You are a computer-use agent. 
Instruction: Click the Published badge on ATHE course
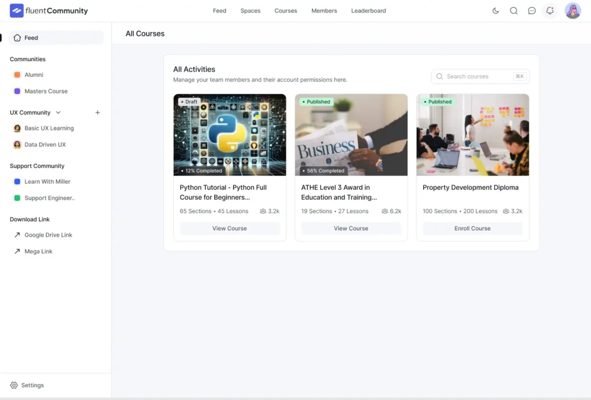(x=316, y=102)
